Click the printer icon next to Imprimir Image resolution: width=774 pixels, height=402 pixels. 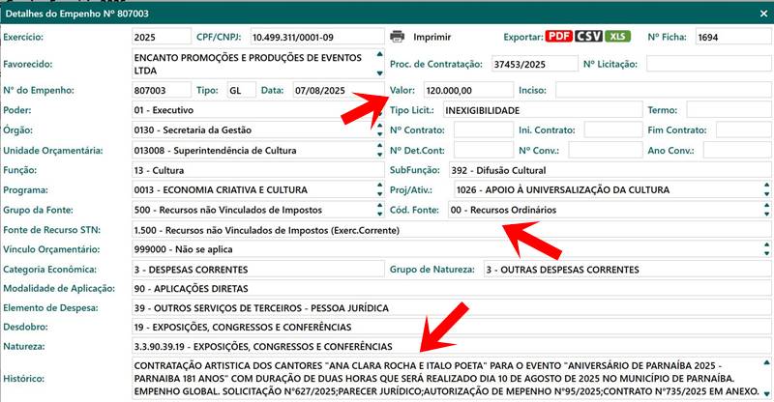pos(397,37)
